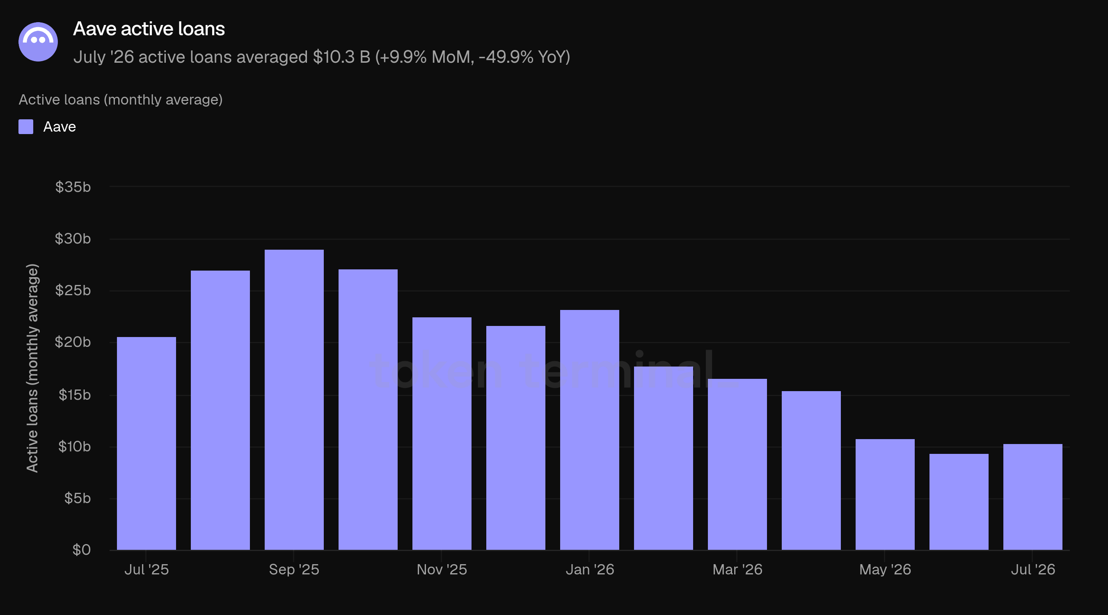Click the '$5b' y-axis label
Image resolution: width=1108 pixels, height=615 pixels.
[x=78, y=498]
